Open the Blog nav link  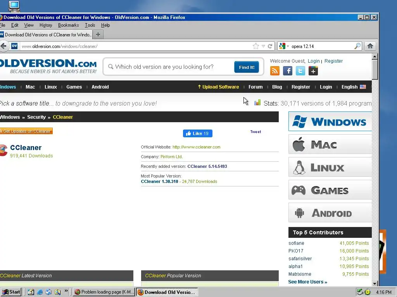tap(277, 87)
